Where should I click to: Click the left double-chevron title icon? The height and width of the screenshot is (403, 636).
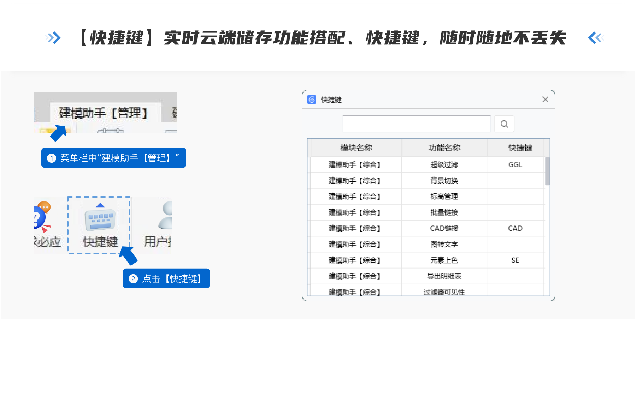53,38
